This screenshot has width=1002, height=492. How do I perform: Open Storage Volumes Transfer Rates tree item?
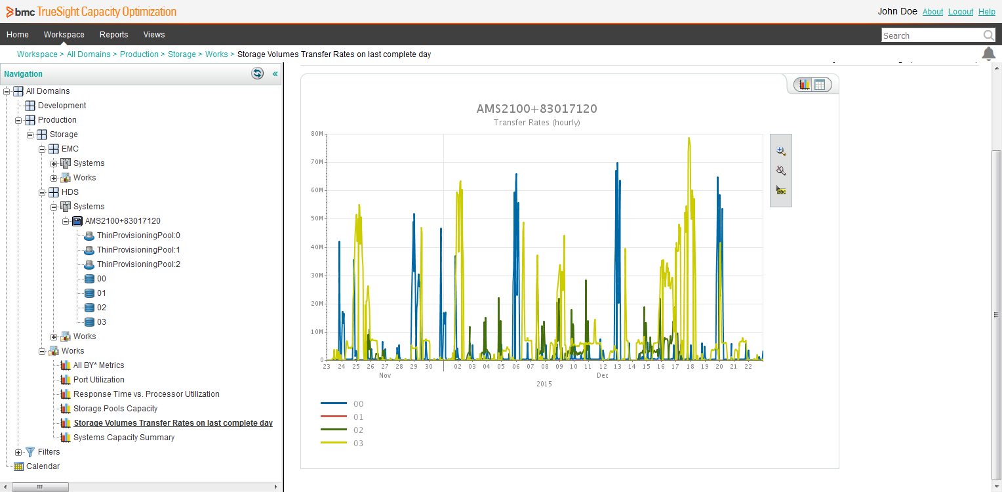[173, 423]
